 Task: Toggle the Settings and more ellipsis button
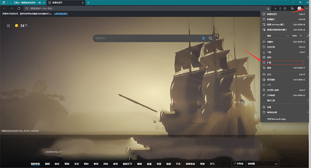[x=307, y=8]
